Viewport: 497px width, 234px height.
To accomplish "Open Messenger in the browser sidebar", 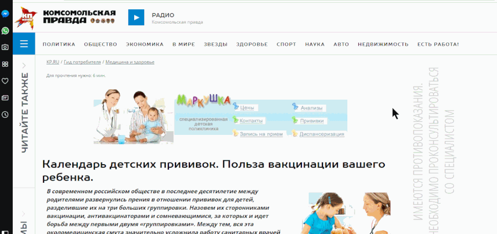I will coord(5,14).
